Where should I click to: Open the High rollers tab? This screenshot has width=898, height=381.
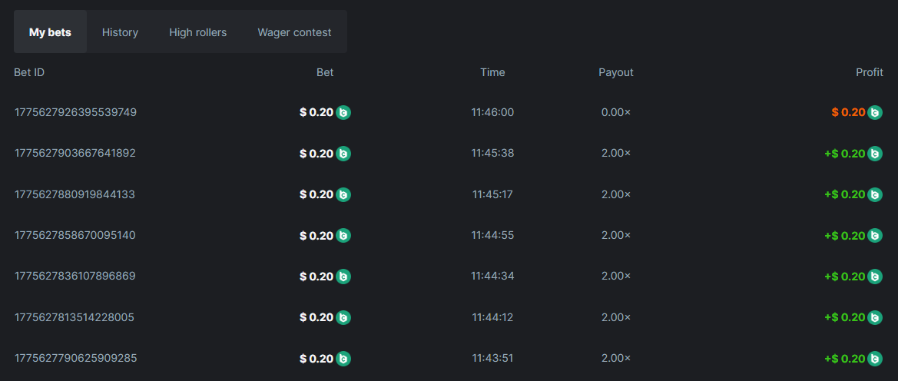198,32
